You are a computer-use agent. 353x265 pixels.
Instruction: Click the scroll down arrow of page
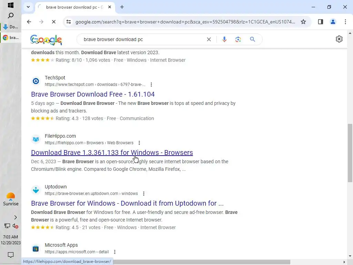[x=350, y=256]
